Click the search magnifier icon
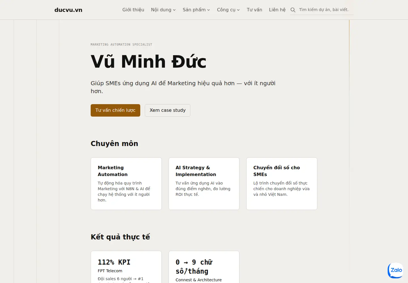 [293, 10]
